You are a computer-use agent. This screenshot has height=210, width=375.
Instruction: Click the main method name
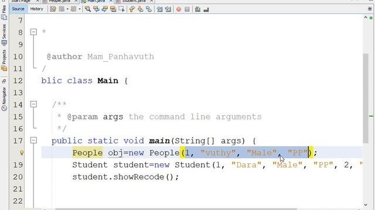coord(159,141)
